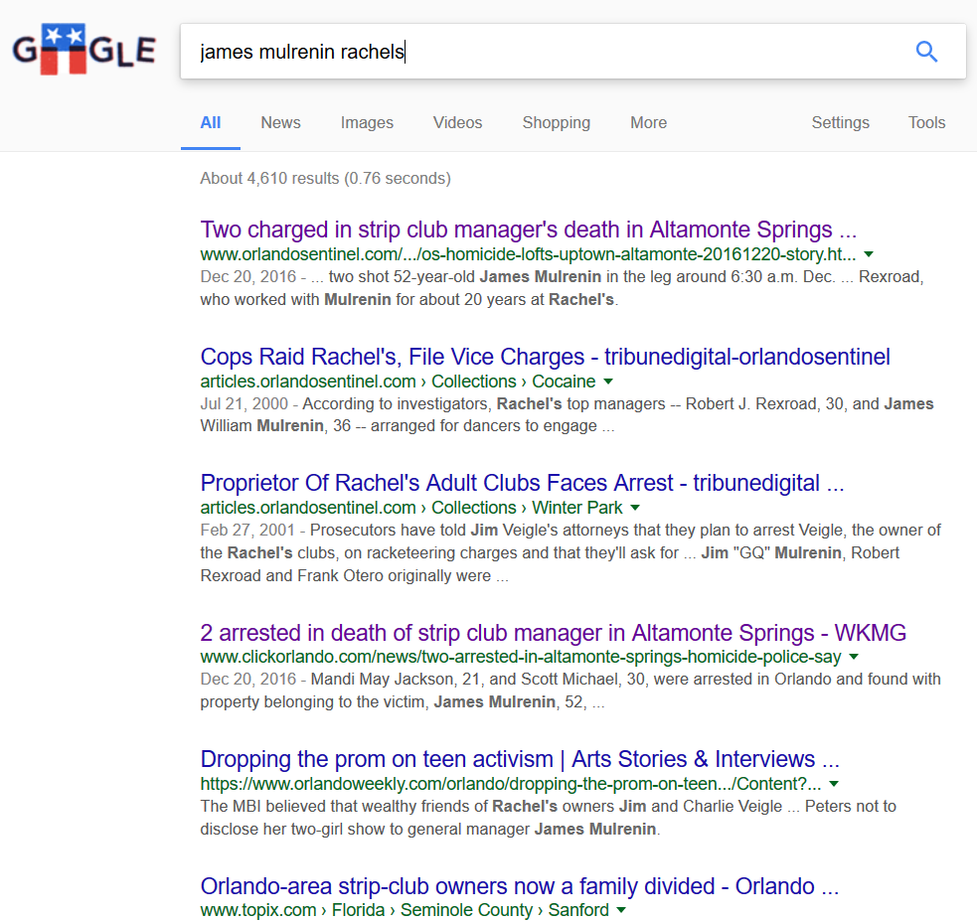This screenshot has height=922, width=977.
Task: Expand dropdown arrow after Seminole County › Sanford
Action: (x=621, y=910)
